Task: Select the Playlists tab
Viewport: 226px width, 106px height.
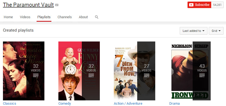Action: [x=44, y=17]
